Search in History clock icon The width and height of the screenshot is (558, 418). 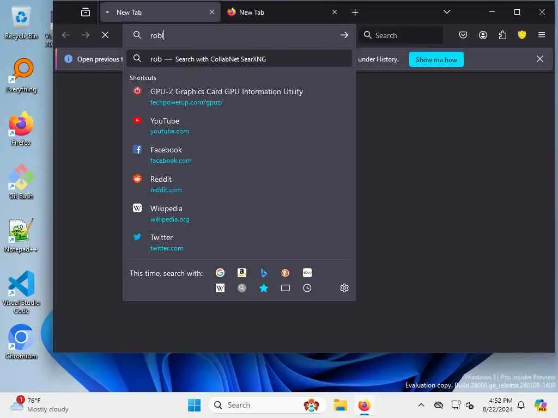click(x=307, y=288)
